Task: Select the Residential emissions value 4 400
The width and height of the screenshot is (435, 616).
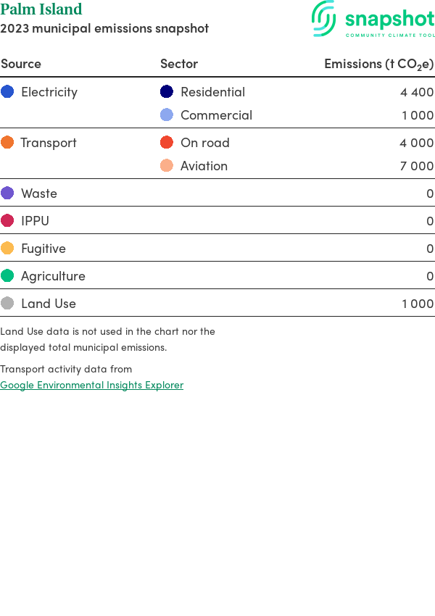Action: (x=417, y=92)
